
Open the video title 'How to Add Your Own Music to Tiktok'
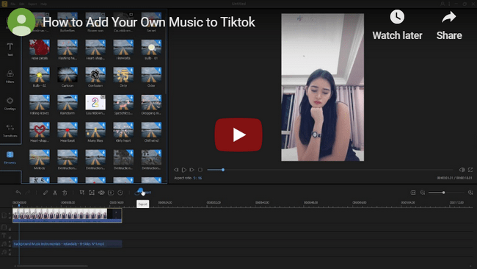click(x=149, y=22)
